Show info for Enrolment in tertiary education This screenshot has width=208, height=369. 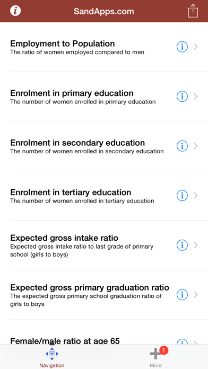182,196
